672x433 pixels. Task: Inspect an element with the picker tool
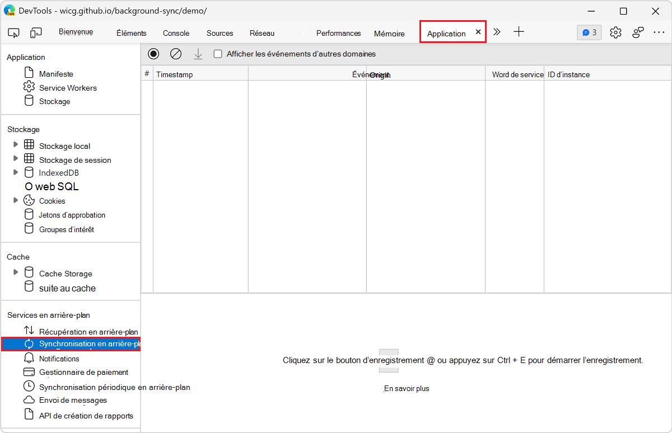[13, 32]
